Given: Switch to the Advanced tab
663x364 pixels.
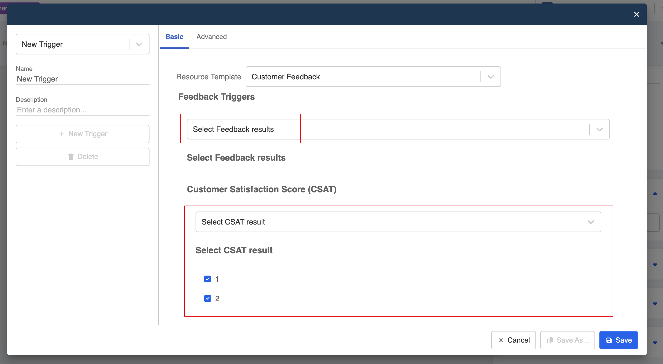Looking at the screenshot, I should 212,37.
